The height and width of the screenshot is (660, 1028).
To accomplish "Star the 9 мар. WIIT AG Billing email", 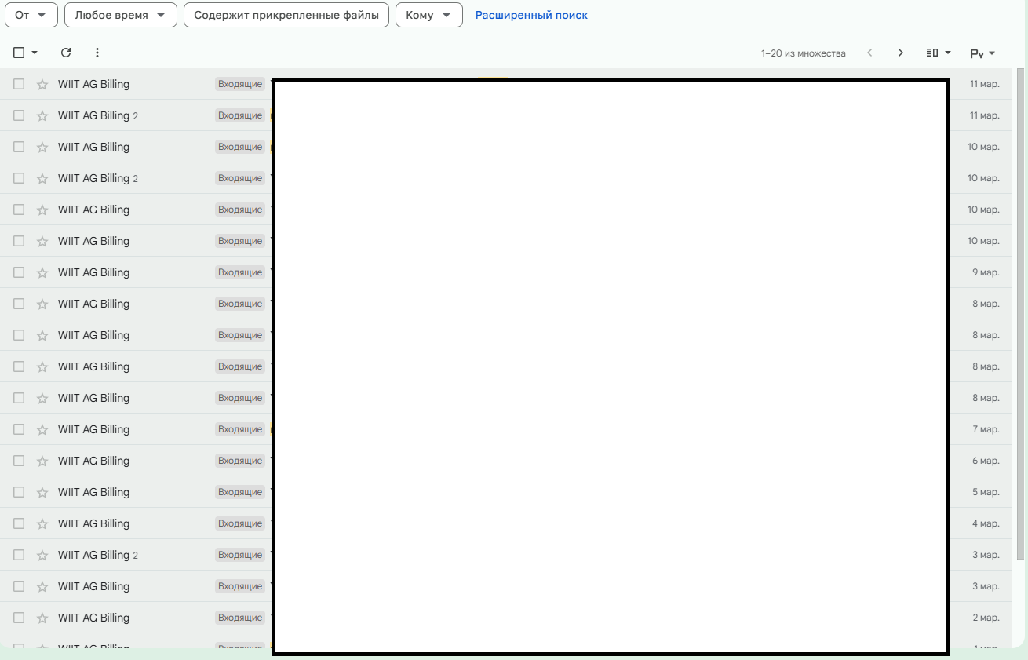I will click(42, 272).
